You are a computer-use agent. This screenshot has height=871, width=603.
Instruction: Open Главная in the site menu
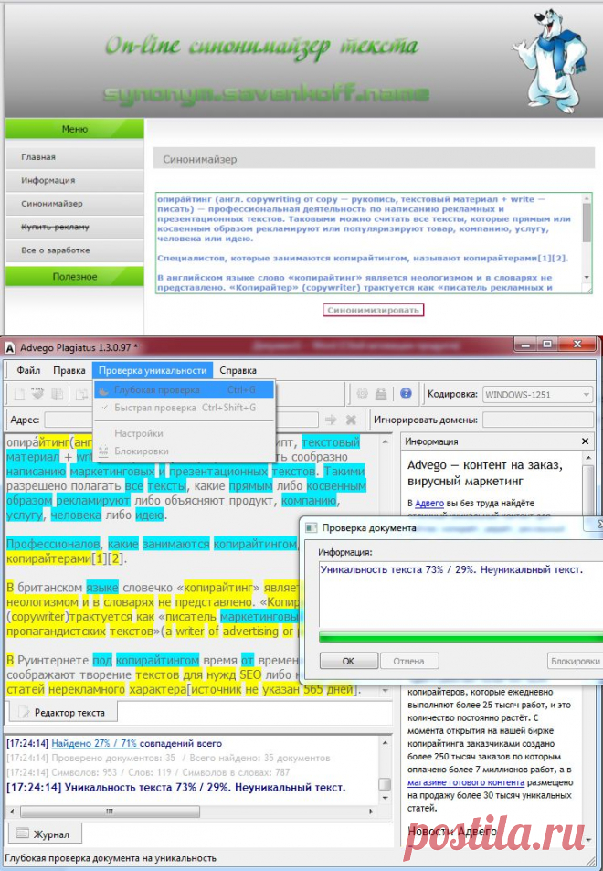tap(74, 156)
